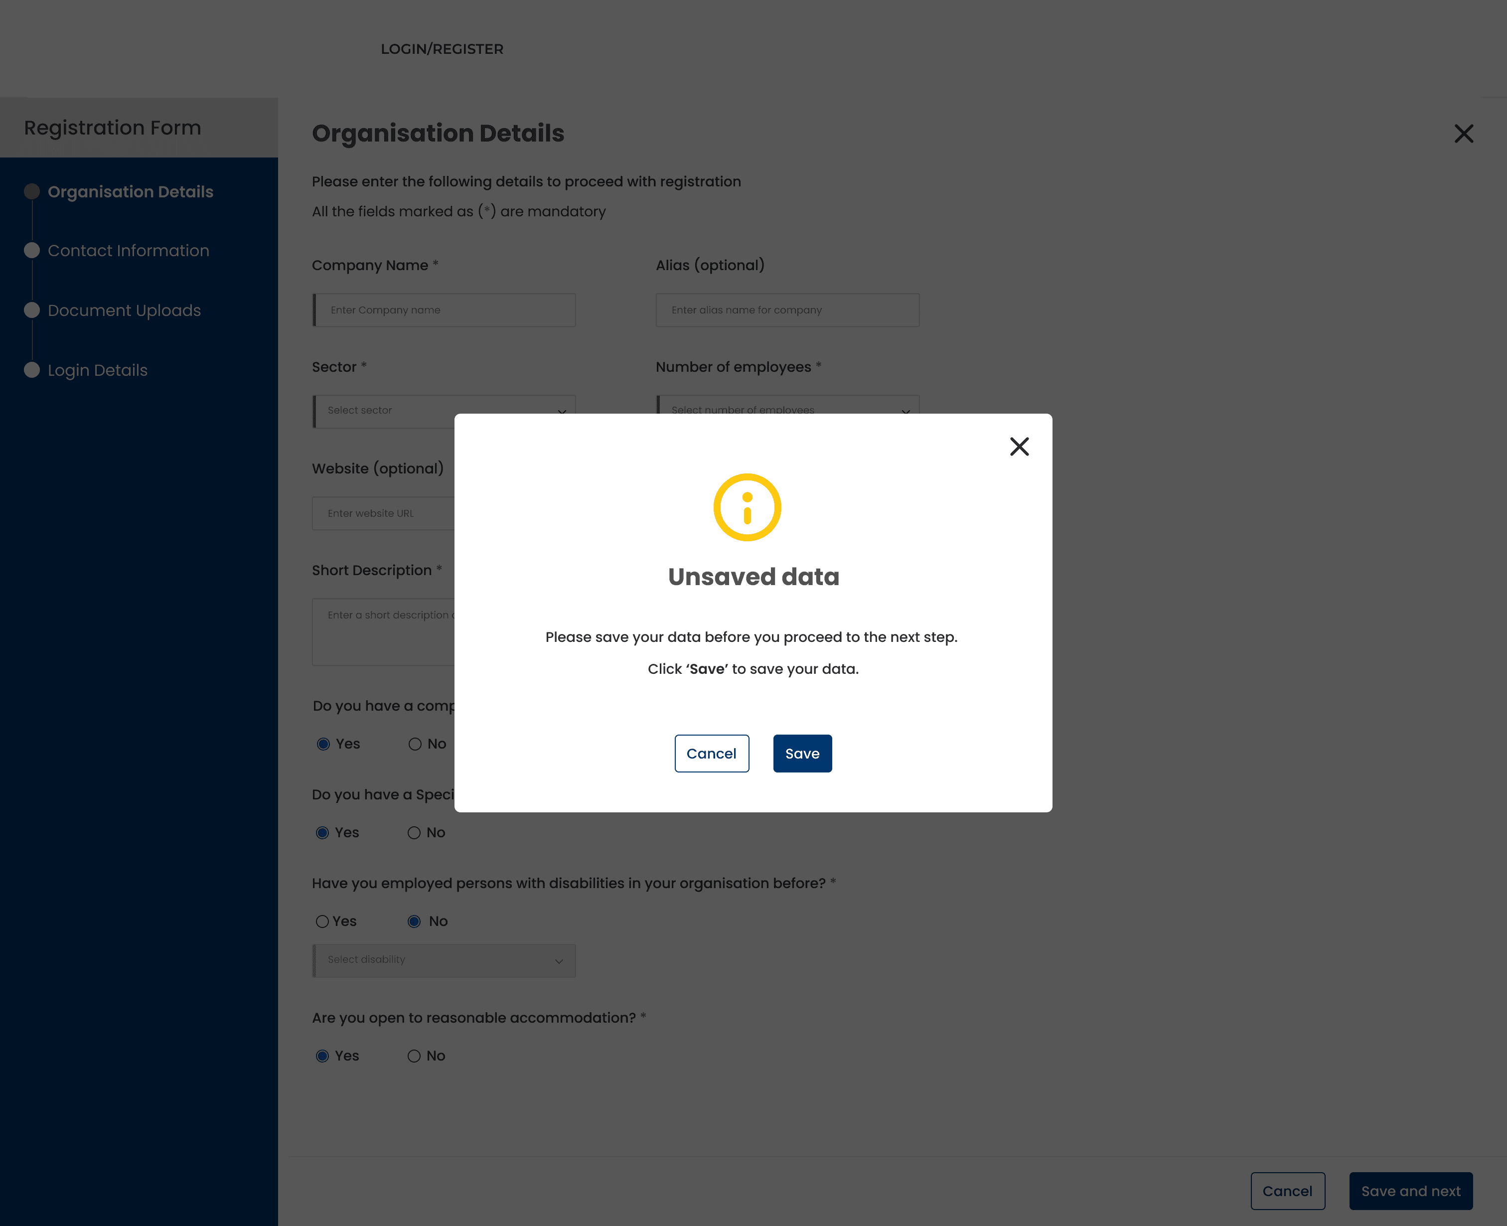Go to Contact Information in sidebar
Image resolution: width=1507 pixels, height=1226 pixels.
tap(129, 251)
